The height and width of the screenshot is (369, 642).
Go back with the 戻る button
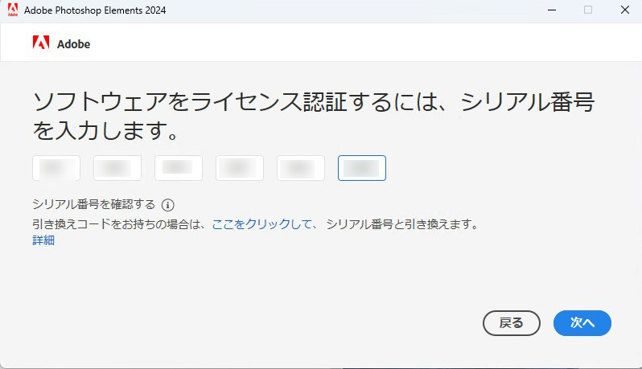point(512,323)
